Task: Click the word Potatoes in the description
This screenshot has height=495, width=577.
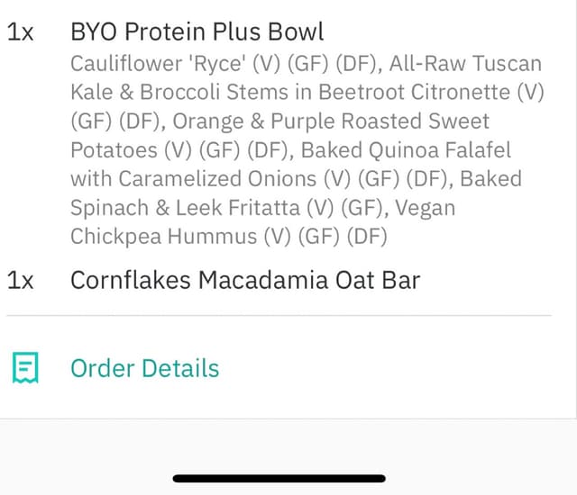Action: (114, 150)
